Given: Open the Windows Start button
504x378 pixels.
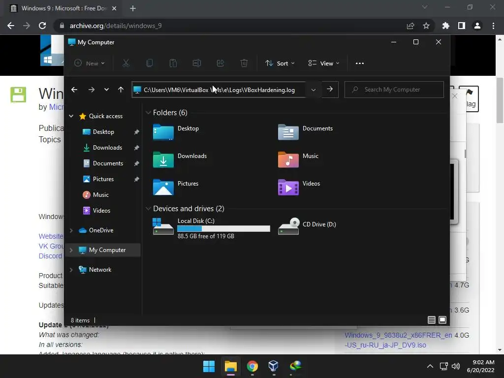Looking at the screenshot, I should point(209,366).
